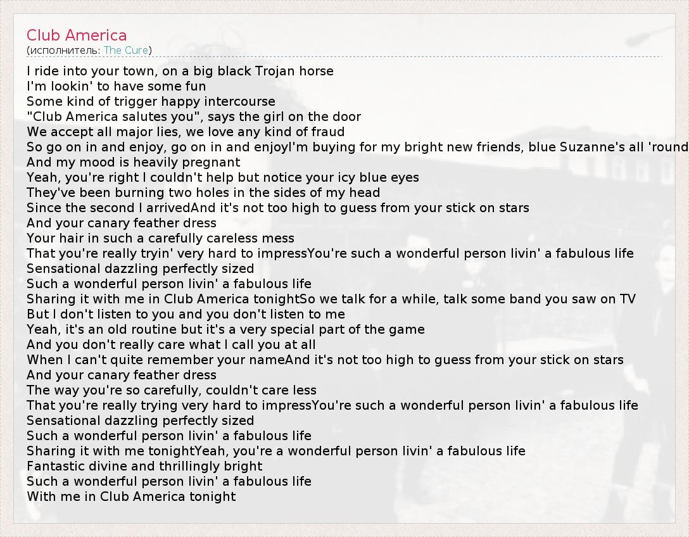Click the 'But I don't listen to you' line
This screenshot has width=689, height=537.
(x=186, y=314)
